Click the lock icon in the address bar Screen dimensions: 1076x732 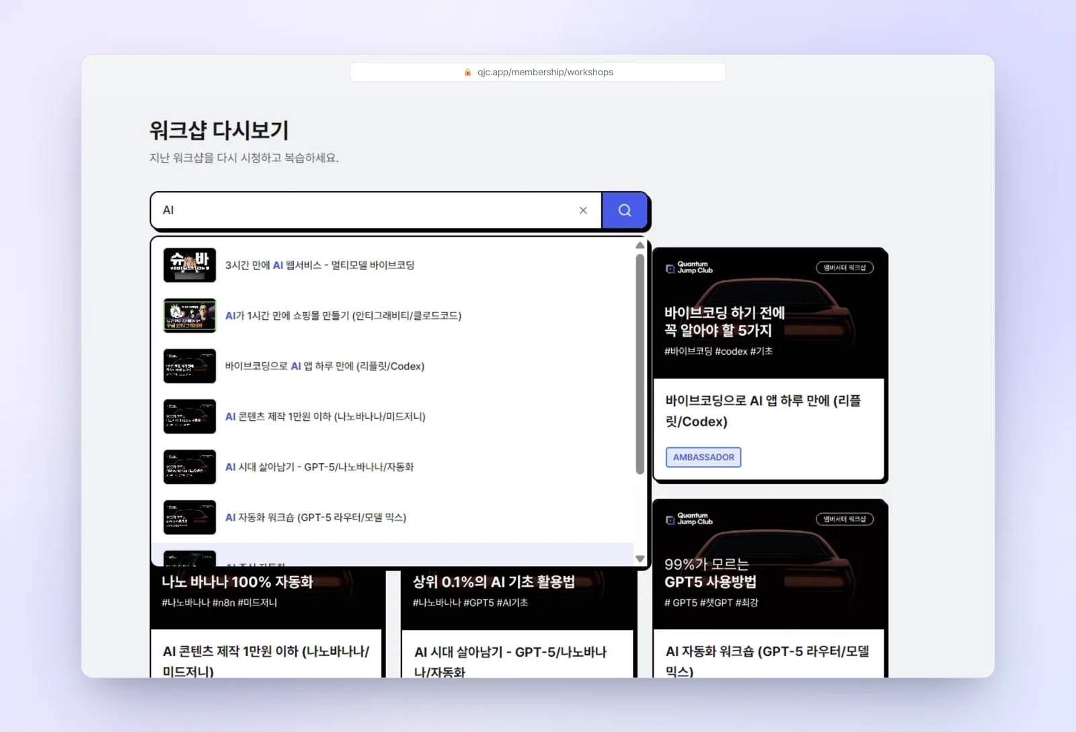tap(467, 72)
